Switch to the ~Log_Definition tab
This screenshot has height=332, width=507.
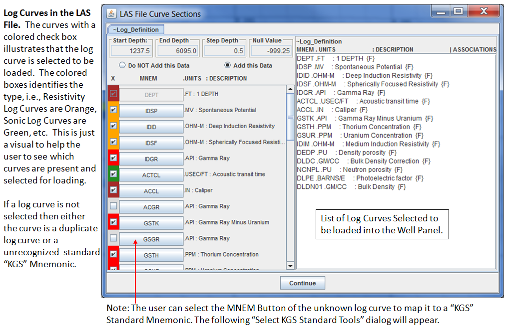pos(136,30)
